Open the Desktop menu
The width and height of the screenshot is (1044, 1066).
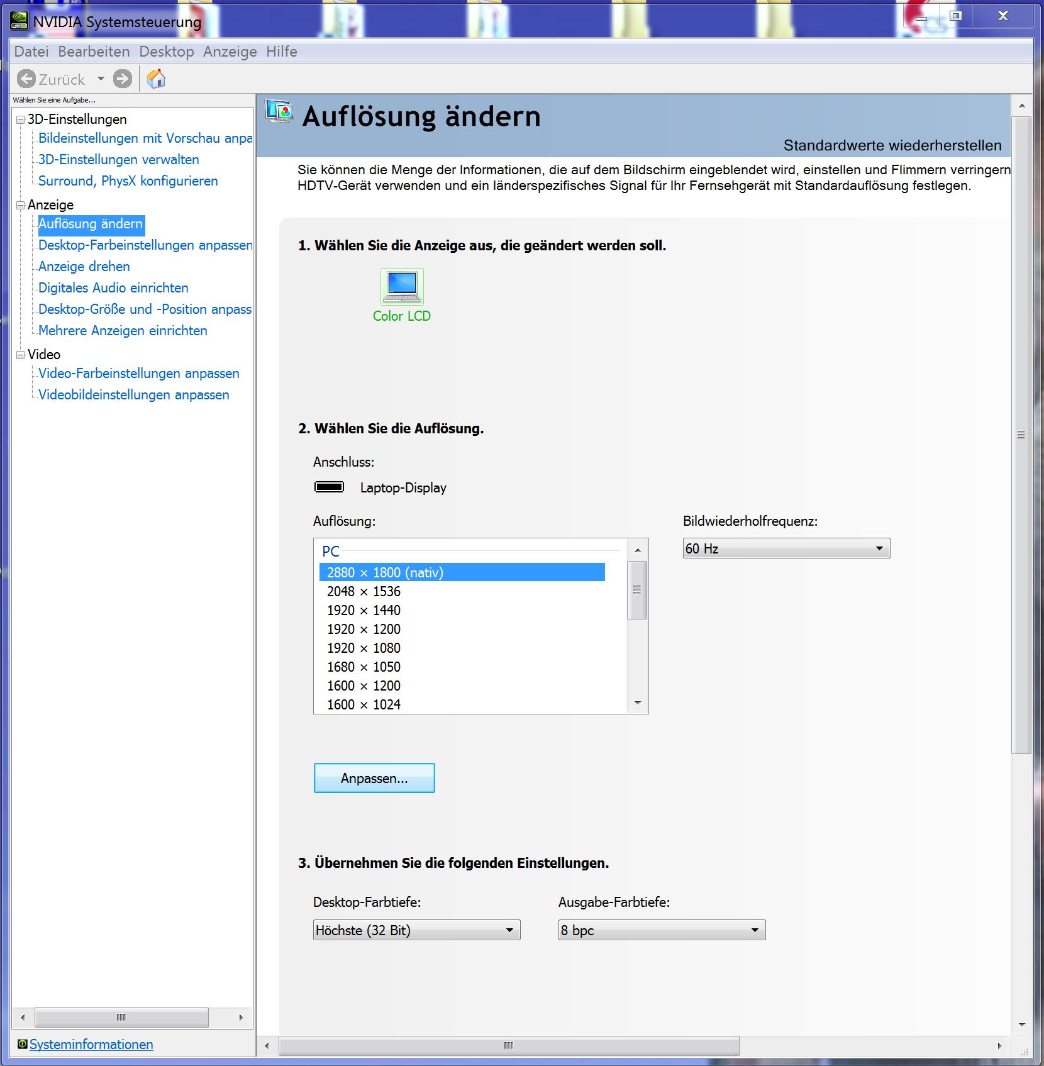tap(167, 52)
